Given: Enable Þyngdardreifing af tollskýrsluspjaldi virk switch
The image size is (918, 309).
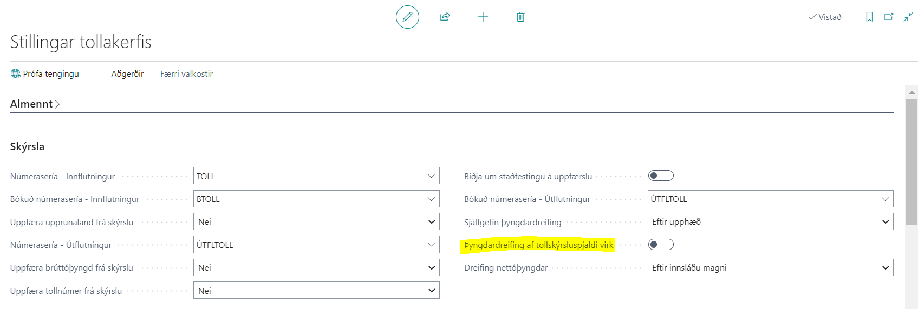Looking at the screenshot, I should [661, 245].
